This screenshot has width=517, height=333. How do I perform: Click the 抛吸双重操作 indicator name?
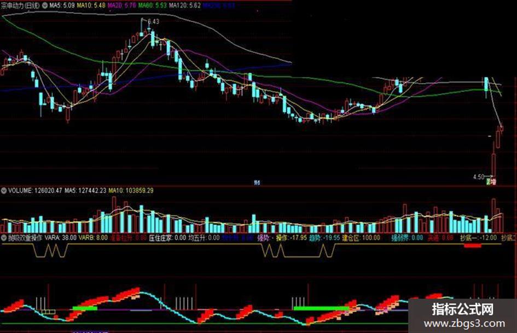25,237
